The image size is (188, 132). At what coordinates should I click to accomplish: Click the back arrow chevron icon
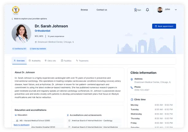tap(12, 19)
